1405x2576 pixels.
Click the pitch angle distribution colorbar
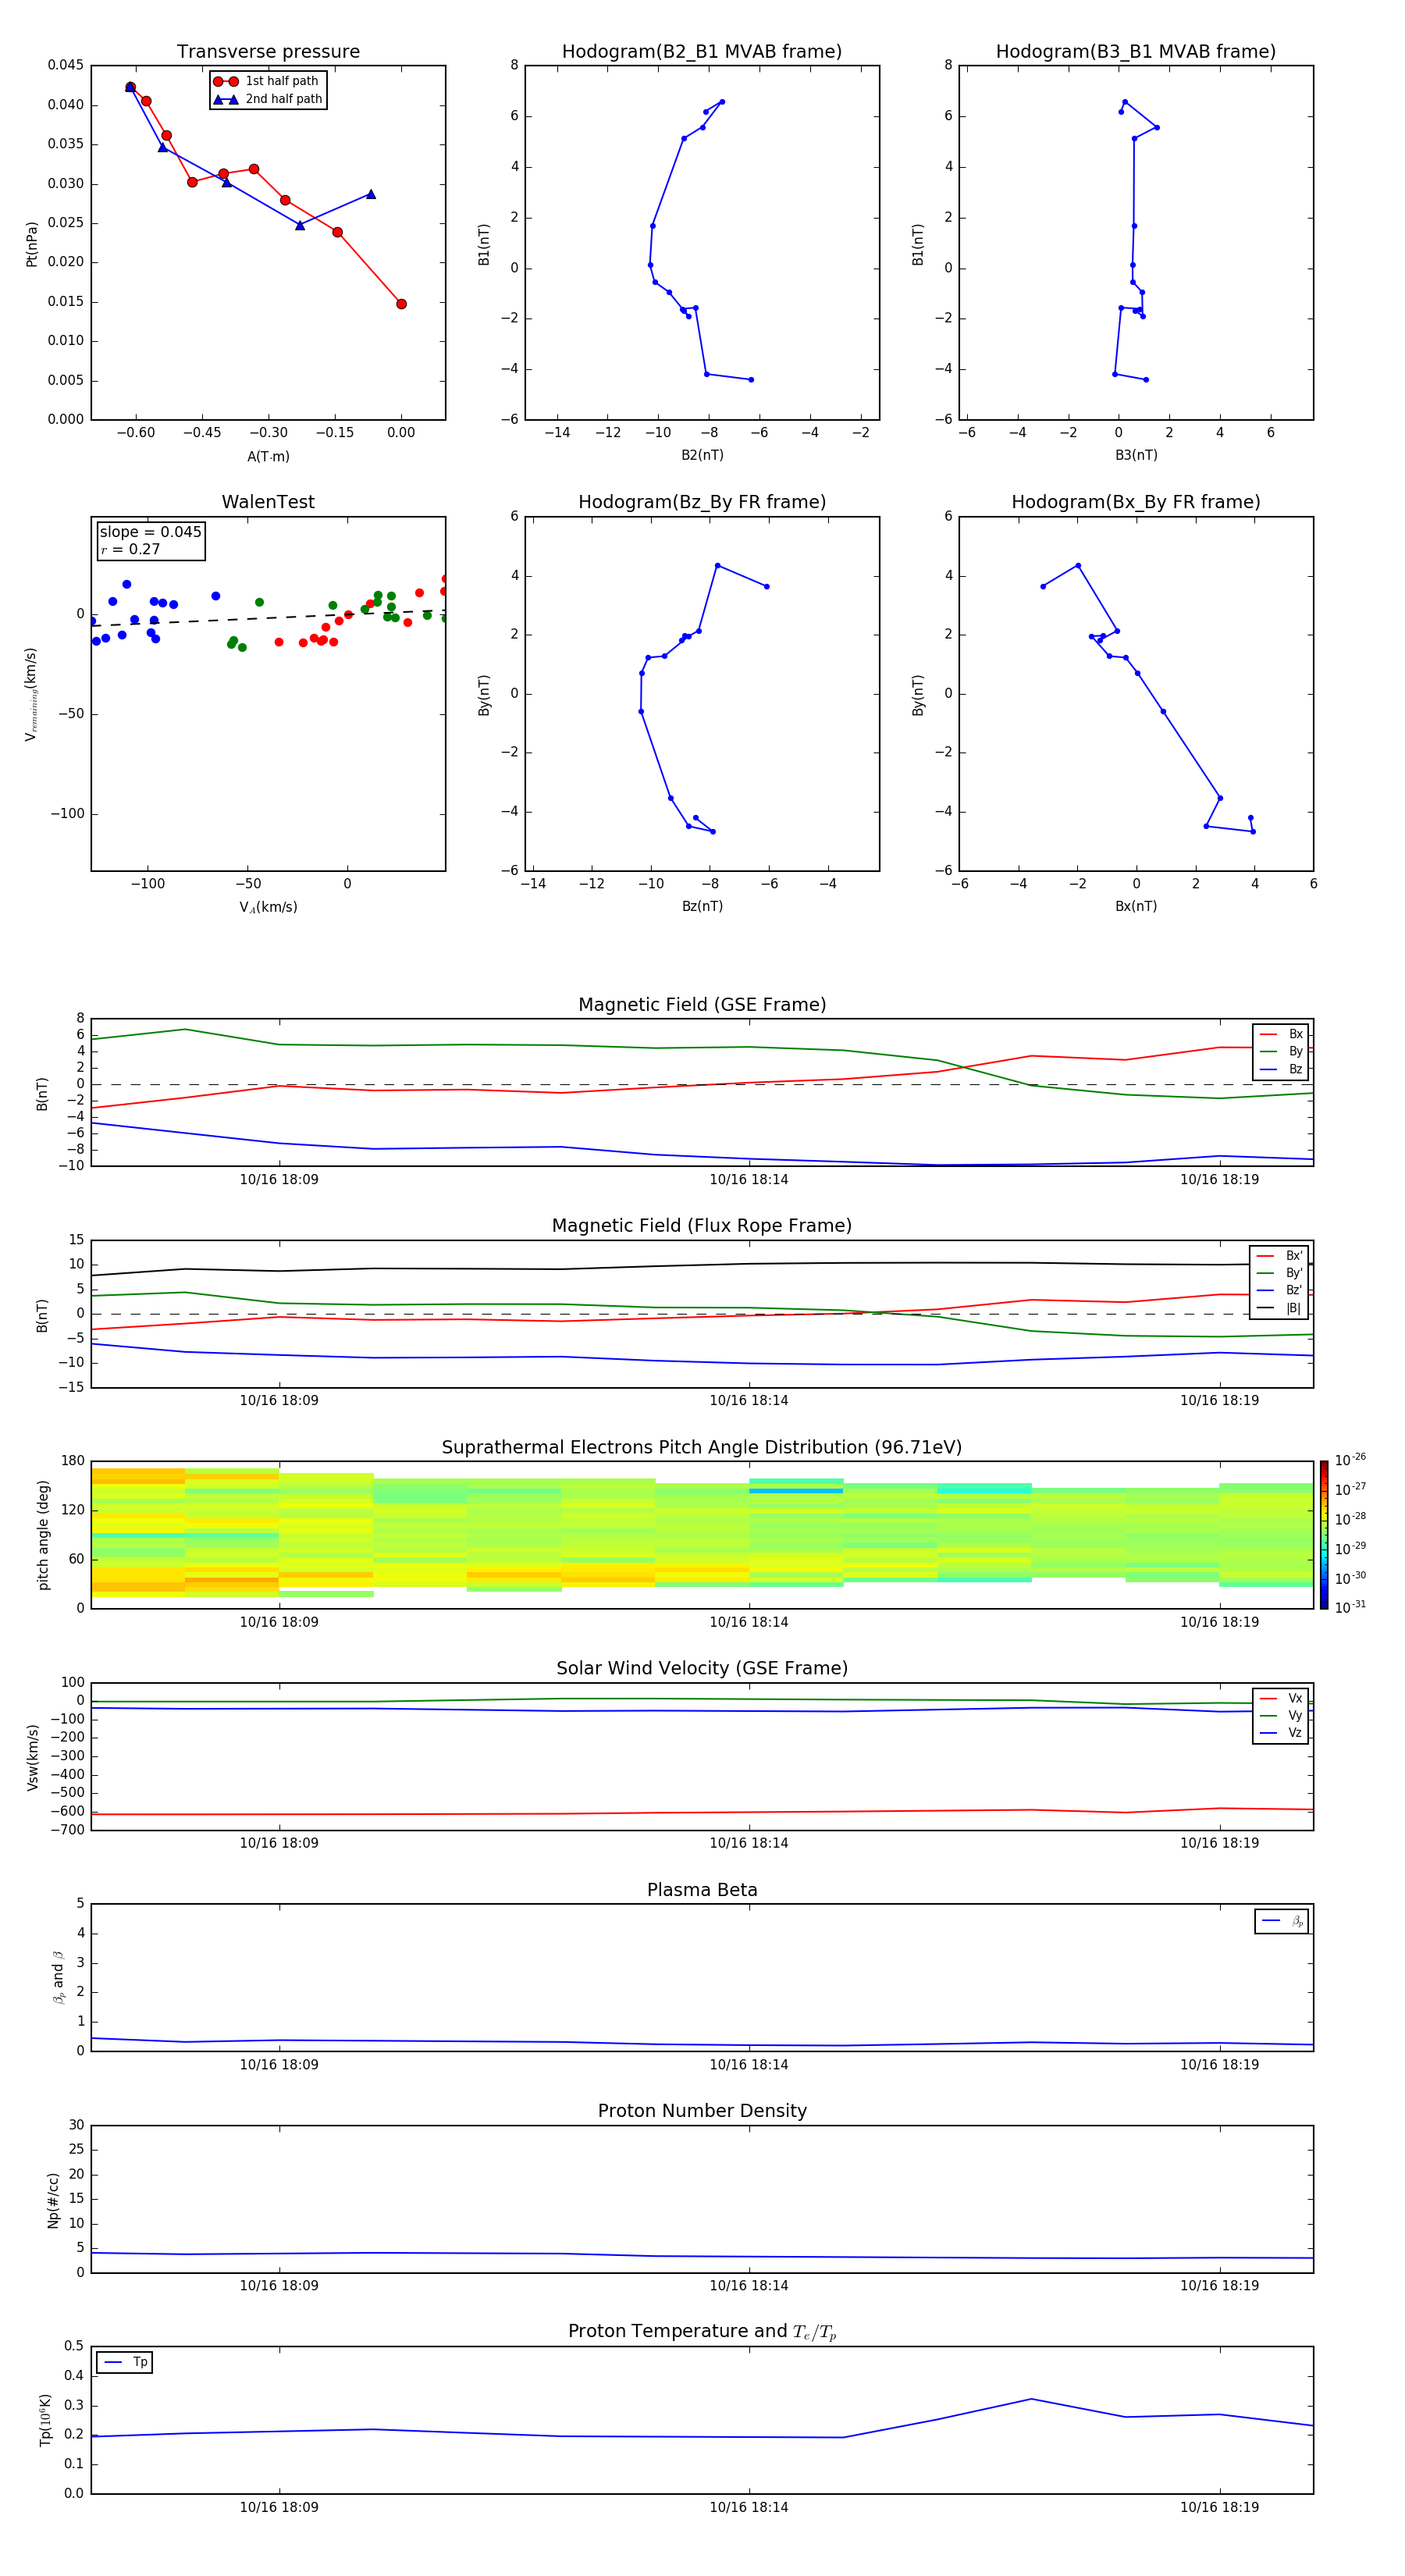click(1324, 1535)
